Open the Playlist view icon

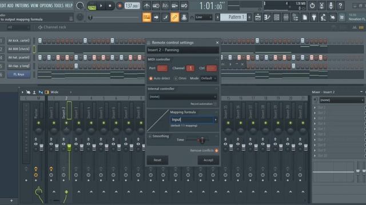pos(258,17)
